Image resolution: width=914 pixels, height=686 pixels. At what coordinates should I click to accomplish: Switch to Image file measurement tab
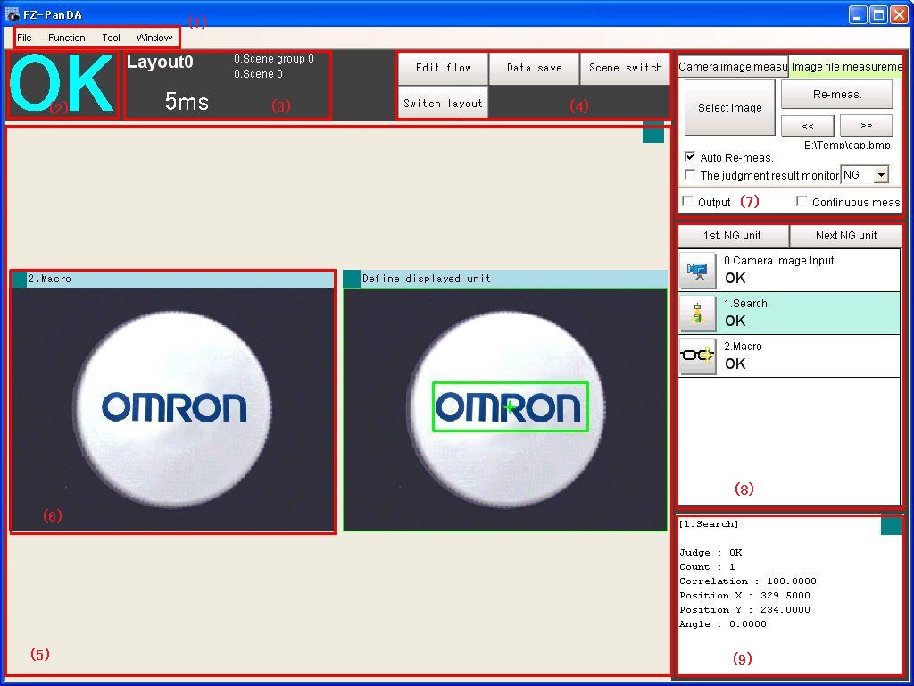coord(846,66)
